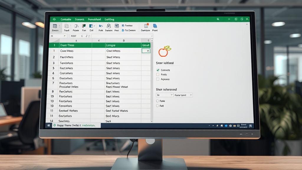Click the blue Cell icon in the ribbon
Image resolution: width=302 pixels, height=170 pixels.
click(x=91, y=26)
